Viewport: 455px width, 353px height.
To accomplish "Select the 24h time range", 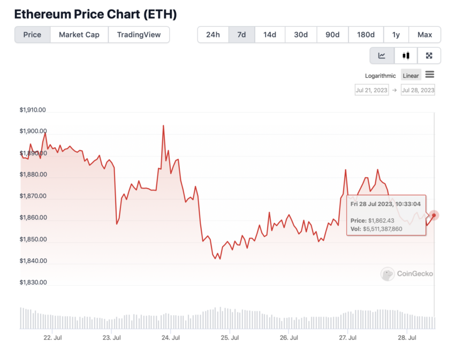I will (213, 35).
